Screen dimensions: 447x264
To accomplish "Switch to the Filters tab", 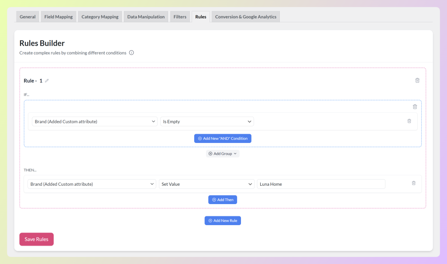I will [x=180, y=16].
